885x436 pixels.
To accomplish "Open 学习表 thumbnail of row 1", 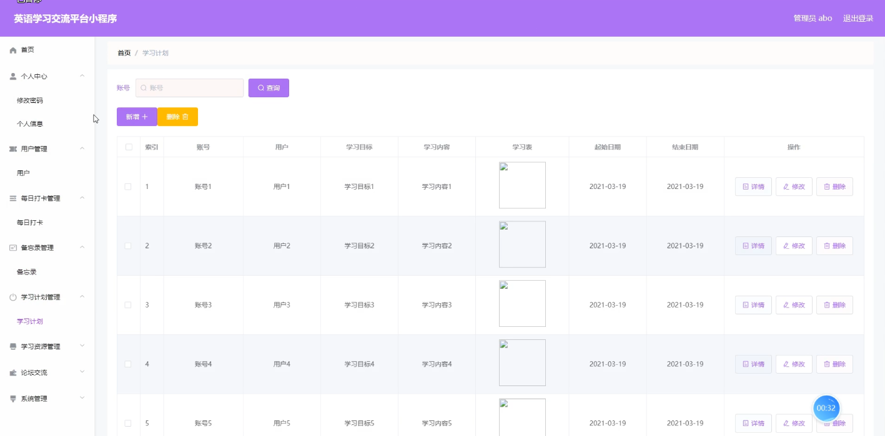I will 522,185.
